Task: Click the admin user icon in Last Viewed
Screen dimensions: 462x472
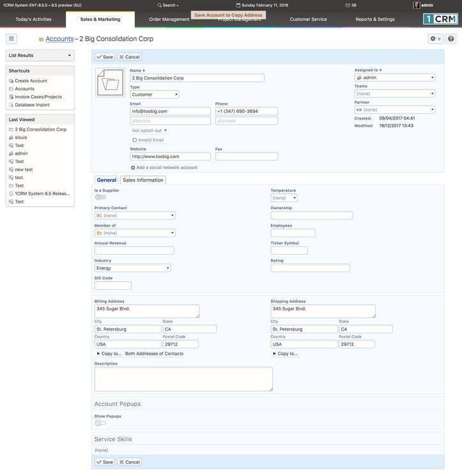Action: [11, 153]
